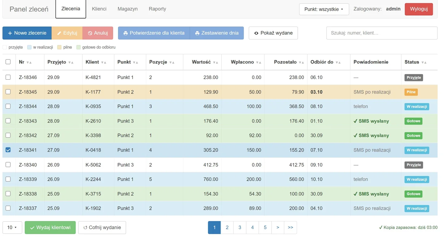
Task: Open the rows-per-page dropdown showing 10
Action: (12, 228)
